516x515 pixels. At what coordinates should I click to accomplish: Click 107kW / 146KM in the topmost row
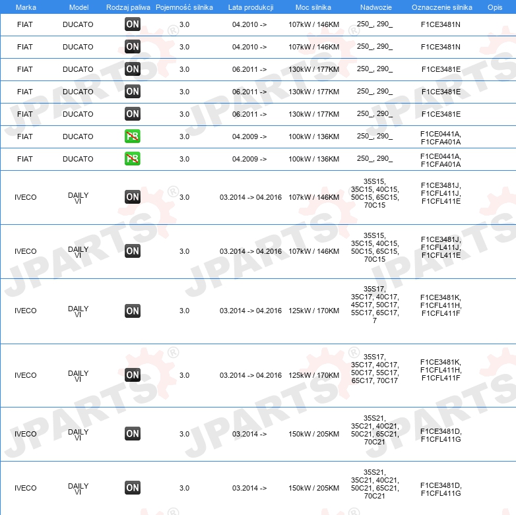click(313, 24)
